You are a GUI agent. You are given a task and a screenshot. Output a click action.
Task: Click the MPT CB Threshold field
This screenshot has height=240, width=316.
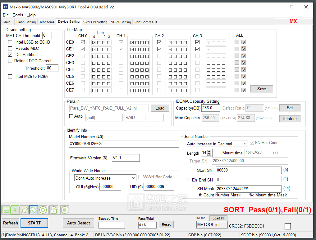(x=47, y=35)
